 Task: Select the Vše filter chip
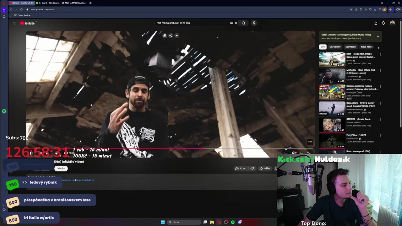pyautogui.click(x=323, y=47)
